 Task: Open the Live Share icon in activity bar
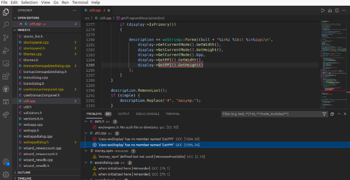click(6, 115)
